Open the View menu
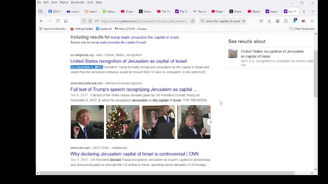The width and height of the screenshot is (328, 184). point(54,2)
